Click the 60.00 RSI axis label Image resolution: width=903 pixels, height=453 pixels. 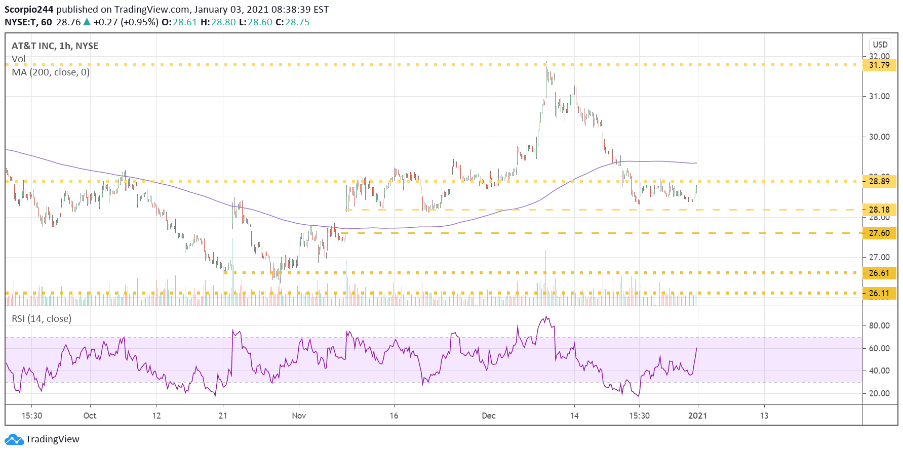(x=879, y=348)
